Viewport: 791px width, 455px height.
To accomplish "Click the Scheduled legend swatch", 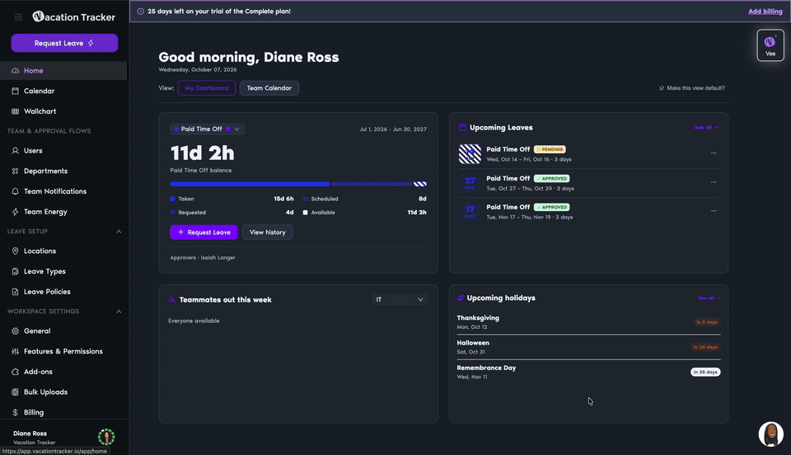I will [305, 199].
